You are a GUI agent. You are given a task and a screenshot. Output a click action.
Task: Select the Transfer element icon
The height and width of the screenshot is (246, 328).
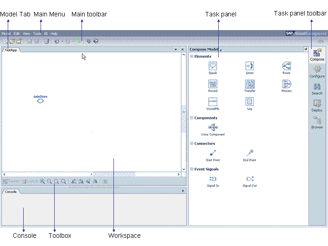[250, 84]
